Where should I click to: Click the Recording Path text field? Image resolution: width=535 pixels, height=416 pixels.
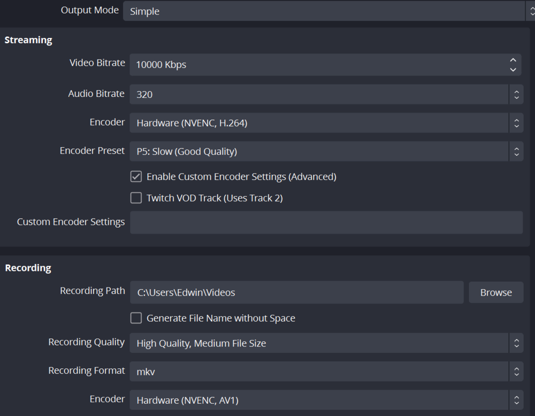pyautogui.click(x=297, y=292)
